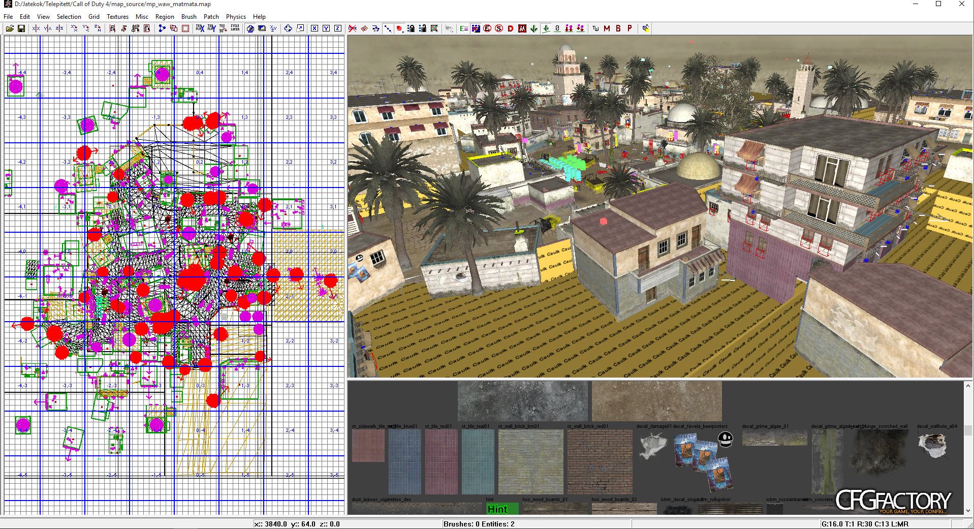Rotate selection around the Y axis
The width and height of the screenshot is (974, 529).
point(86,28)
